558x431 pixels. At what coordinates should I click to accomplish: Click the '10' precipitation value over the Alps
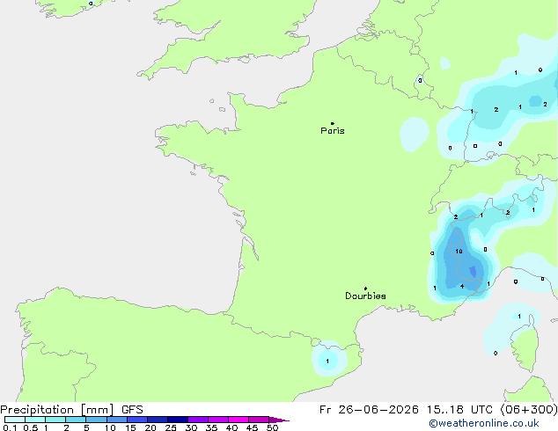click(459, 252)
